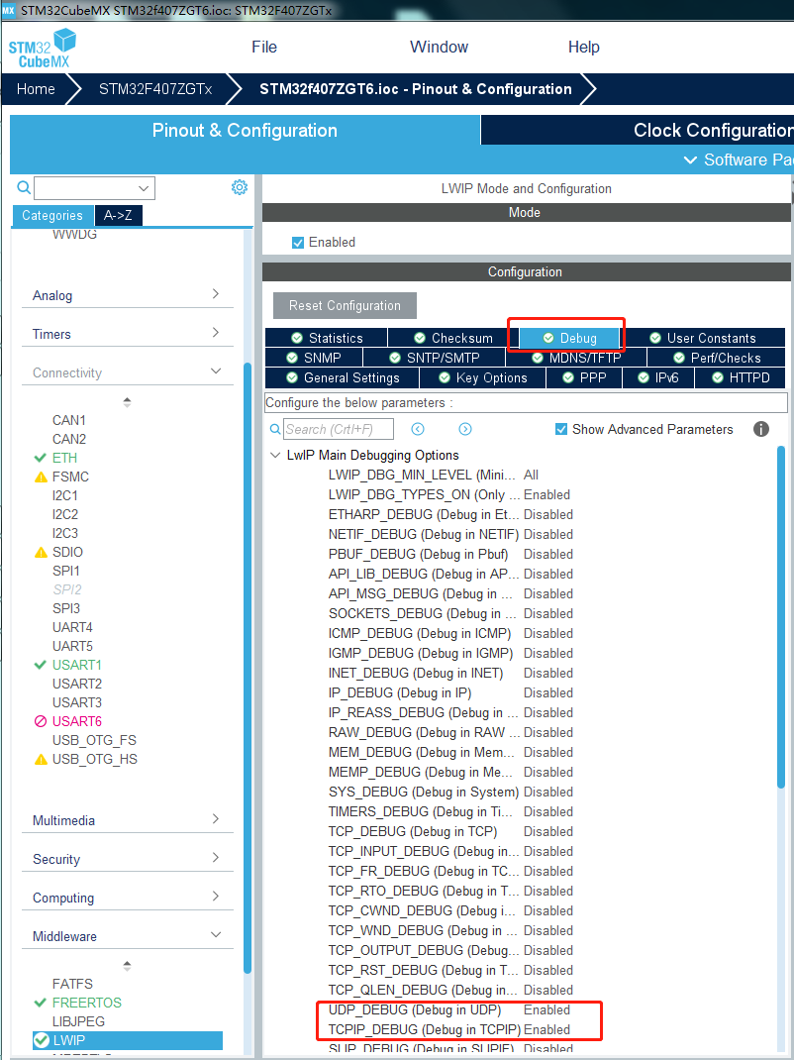Uncheck the LWIP middleware checkbox
Screen dimensions: 794x1060
pyautogui.click(x=41, y=1040)
